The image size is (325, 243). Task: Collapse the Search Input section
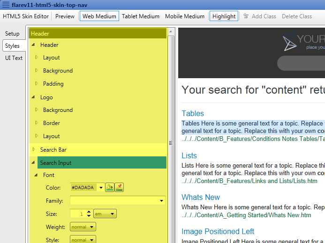click(x=34, y=163)
